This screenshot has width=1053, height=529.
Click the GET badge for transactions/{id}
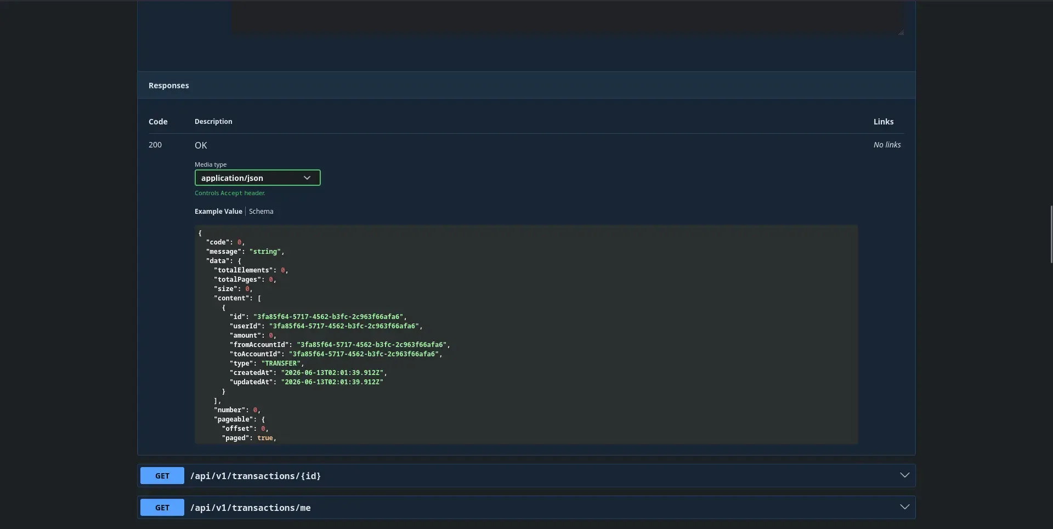(162, 476)
